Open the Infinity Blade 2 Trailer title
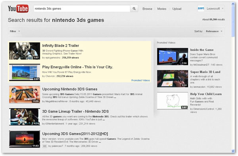The height and width of the screenshot is (156, 238). [x=61, y=46]
